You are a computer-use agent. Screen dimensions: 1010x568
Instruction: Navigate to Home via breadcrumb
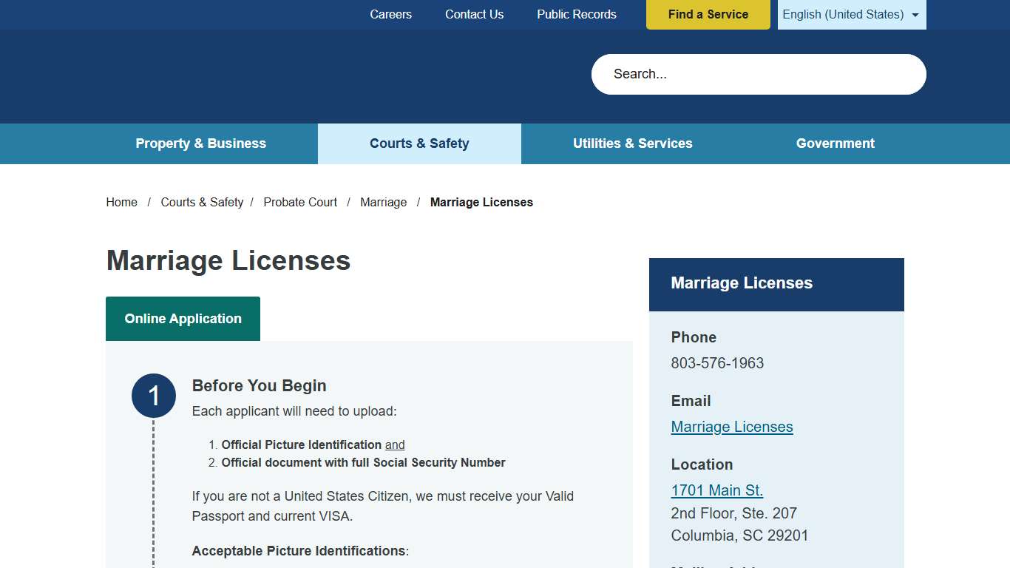pyautogui.click(x=121, y=202)
